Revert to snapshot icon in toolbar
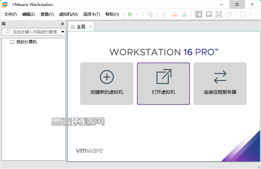This screenshot has height=169, width=261. tap(174, 14)
